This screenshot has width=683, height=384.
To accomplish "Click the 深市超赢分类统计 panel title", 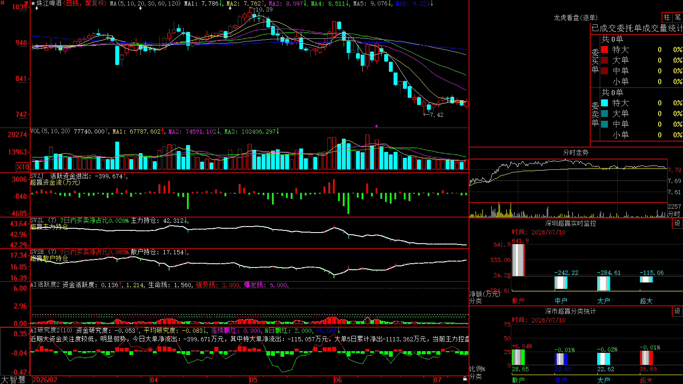I will coord(571,311).
